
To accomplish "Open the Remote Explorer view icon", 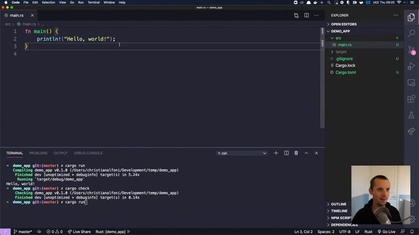I will tap(411, 83).
